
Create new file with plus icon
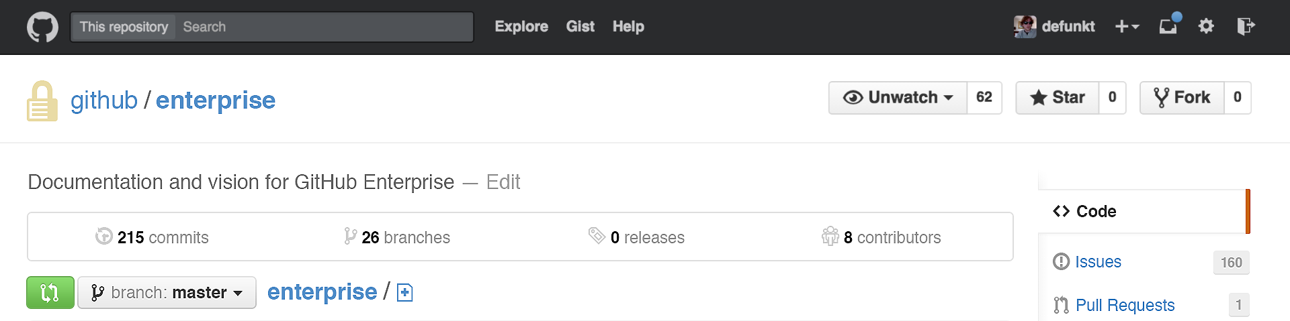coord(404,293)
